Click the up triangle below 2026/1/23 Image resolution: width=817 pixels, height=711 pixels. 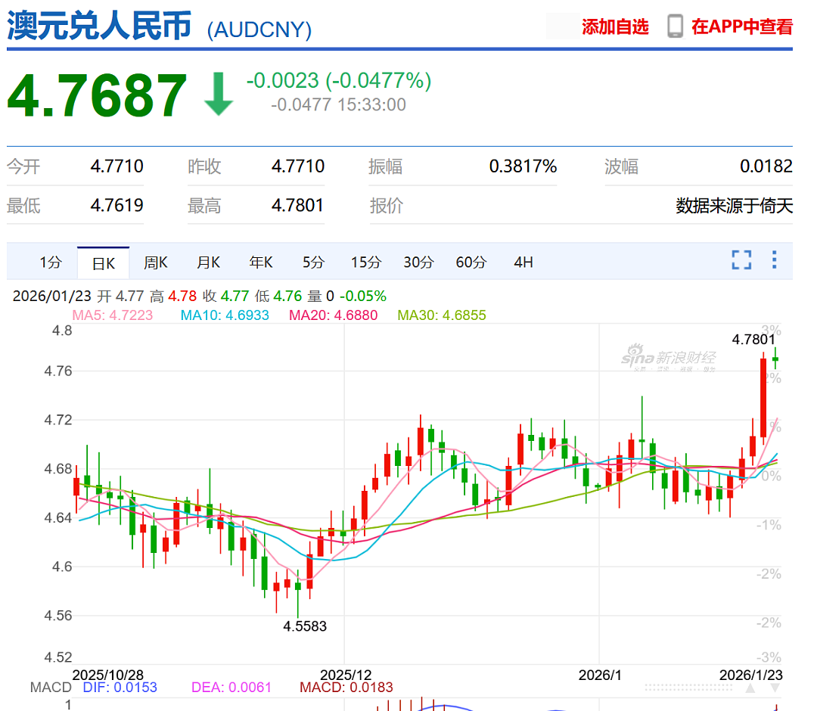[x=750, y=688]
